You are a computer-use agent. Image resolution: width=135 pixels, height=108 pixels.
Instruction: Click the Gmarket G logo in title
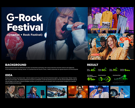pos(10,17)
